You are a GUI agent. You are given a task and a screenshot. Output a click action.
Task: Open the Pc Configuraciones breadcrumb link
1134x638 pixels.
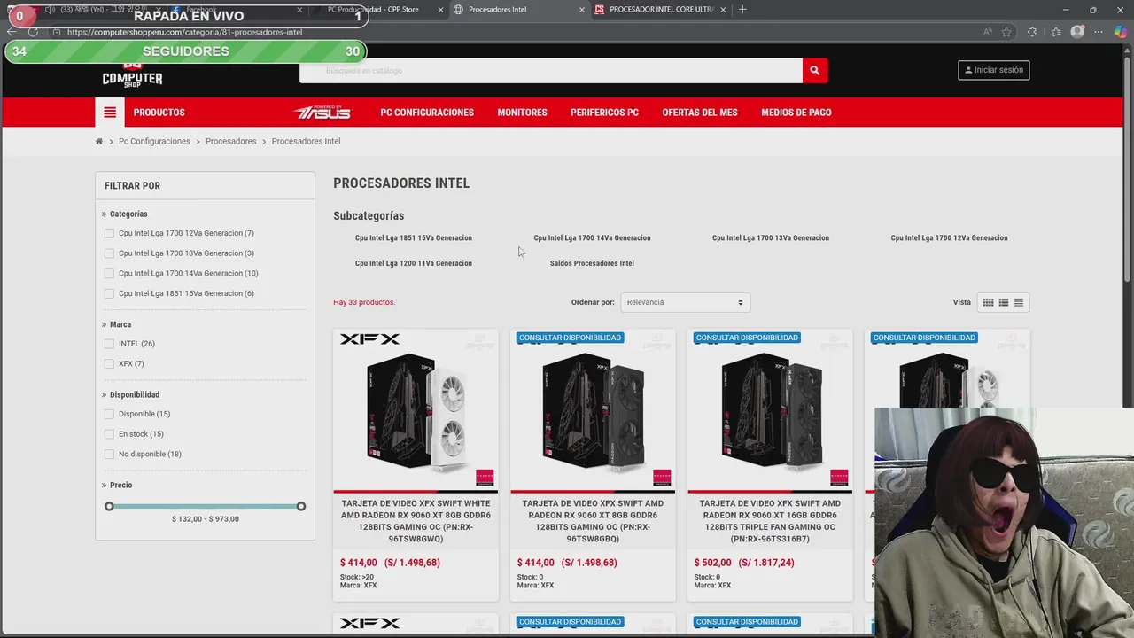tap(154, 142)
